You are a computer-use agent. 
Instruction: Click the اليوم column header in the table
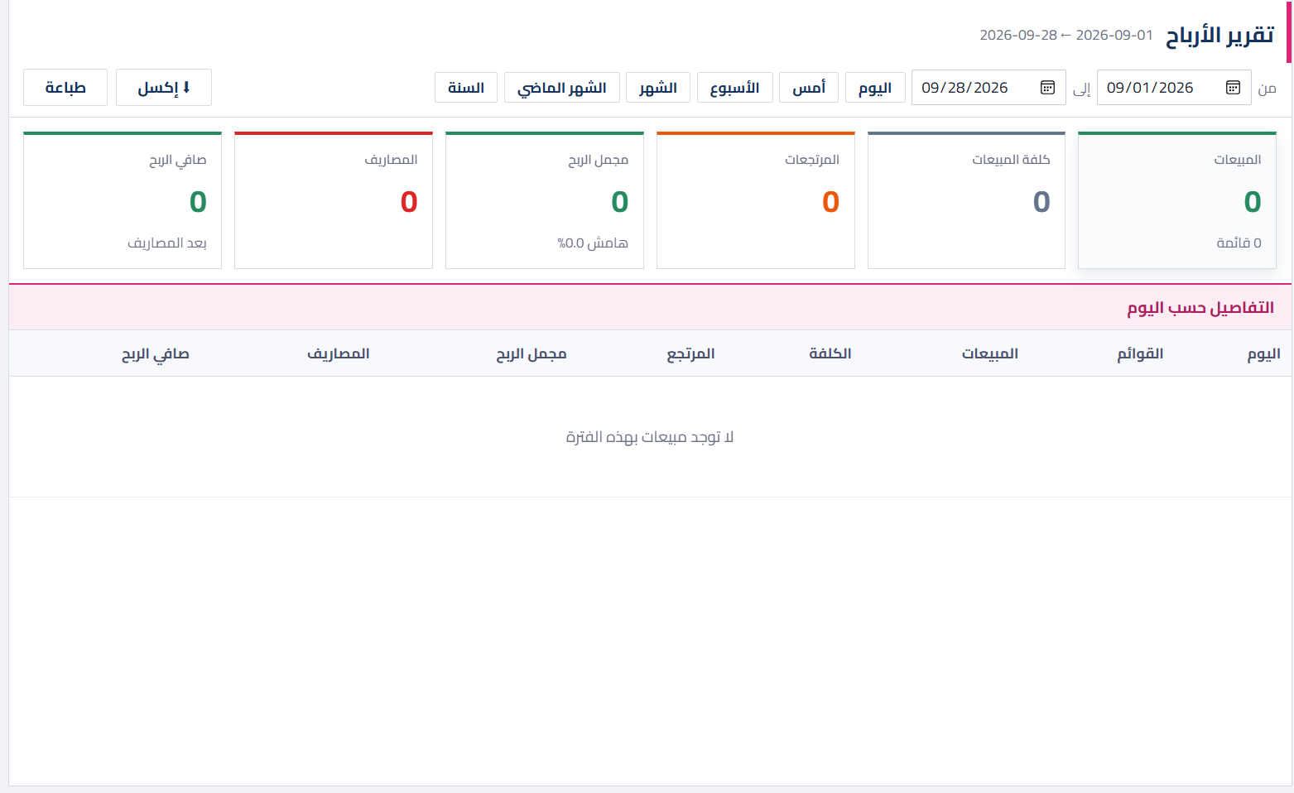1263,353
